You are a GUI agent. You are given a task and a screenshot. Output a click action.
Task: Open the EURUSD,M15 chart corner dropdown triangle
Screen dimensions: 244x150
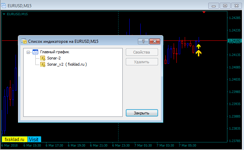tap(4, 14)
